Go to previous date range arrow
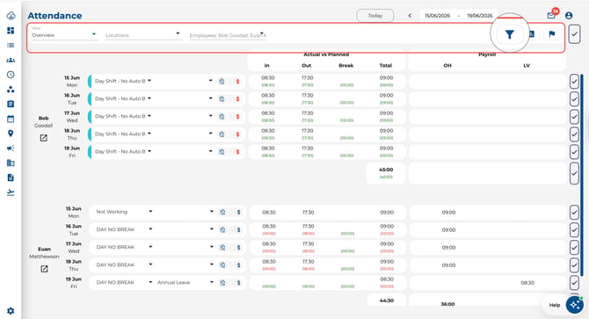 pos(410,16)
